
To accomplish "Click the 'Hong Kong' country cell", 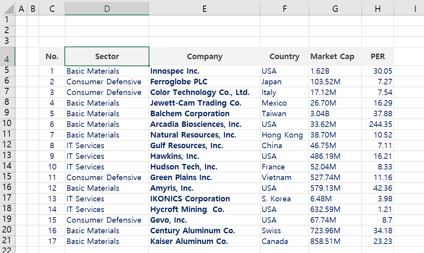I will point(285,135).
